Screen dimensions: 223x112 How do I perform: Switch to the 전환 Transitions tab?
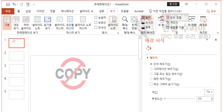[x=53, y=11]
